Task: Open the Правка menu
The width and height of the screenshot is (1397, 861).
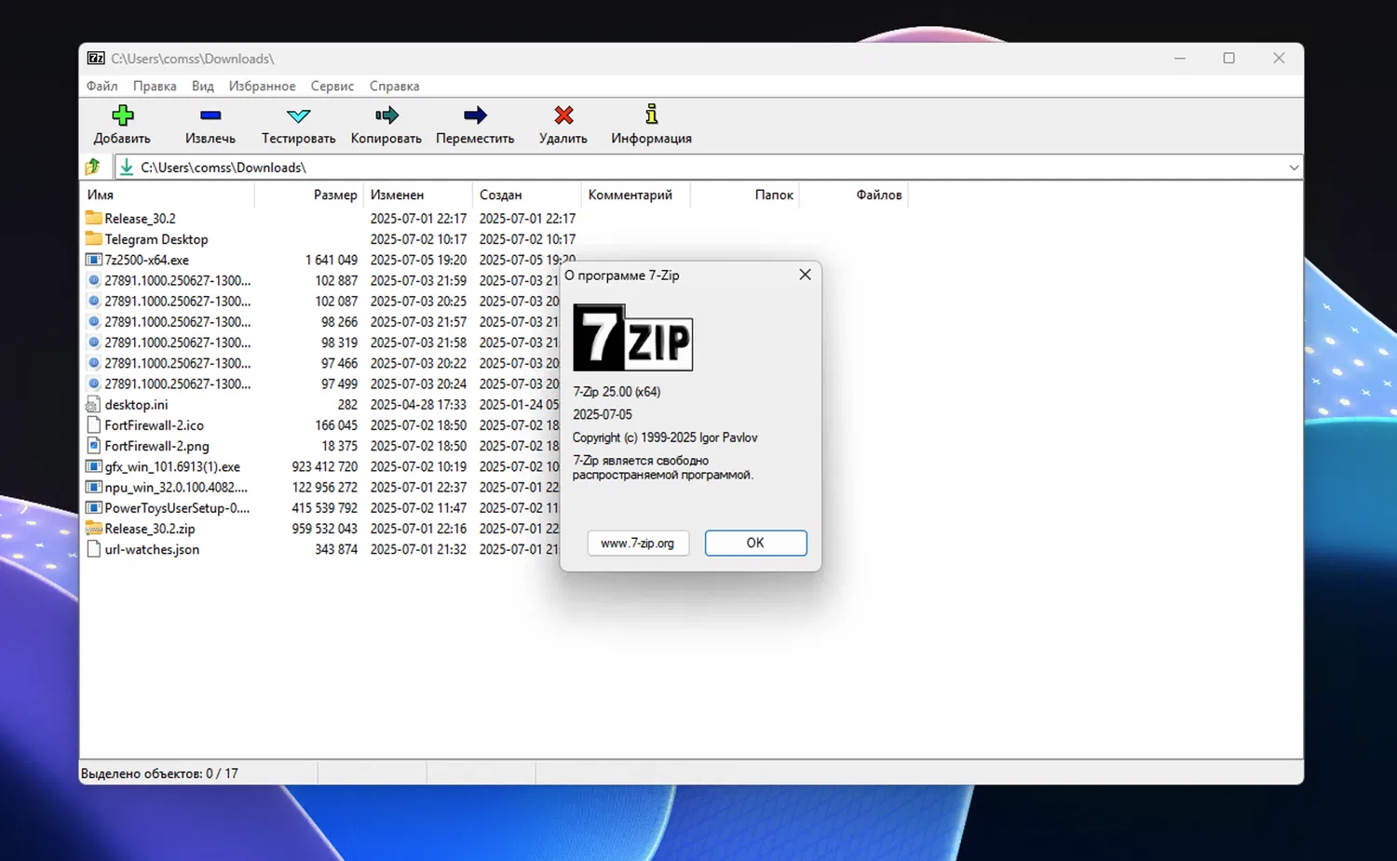Action: point(155,86)
